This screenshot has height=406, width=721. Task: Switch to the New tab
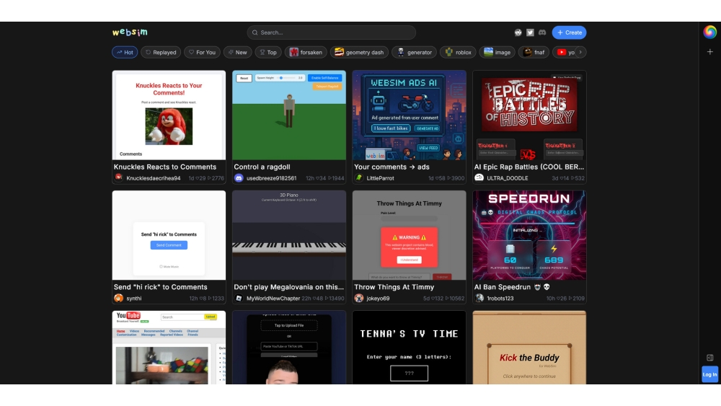(x=238, y=53)
